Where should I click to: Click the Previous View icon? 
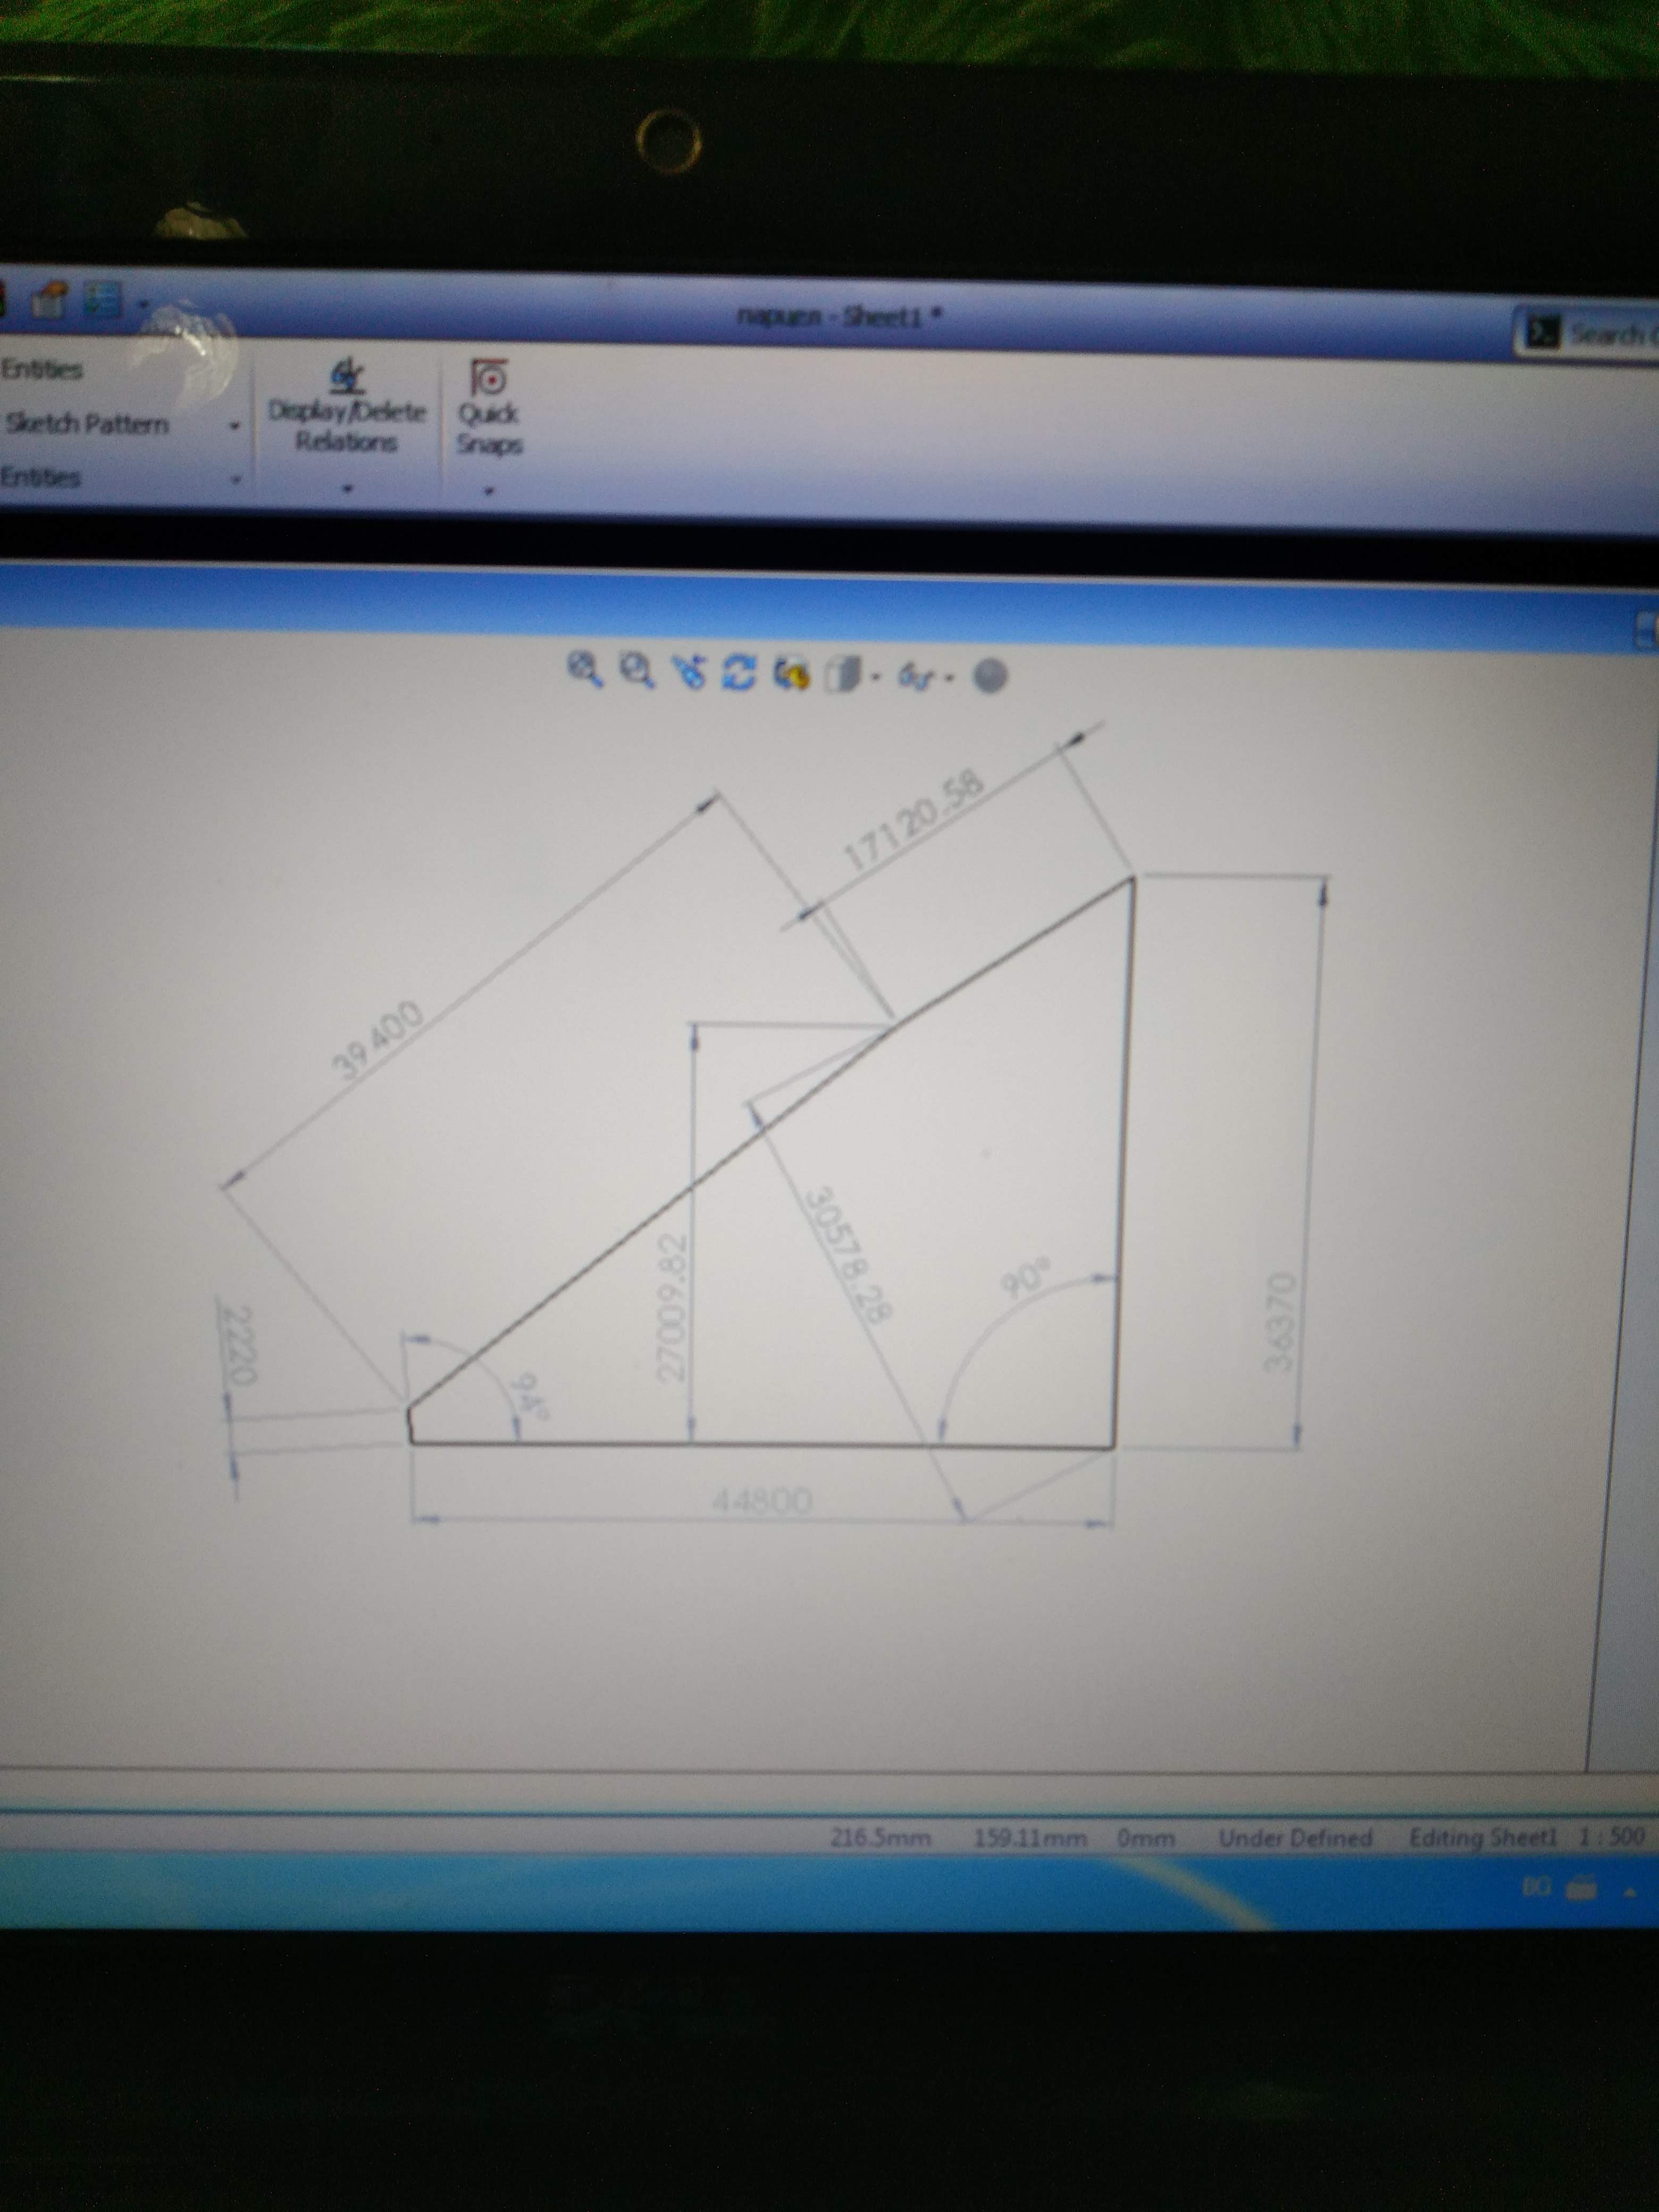coord(688,672)
